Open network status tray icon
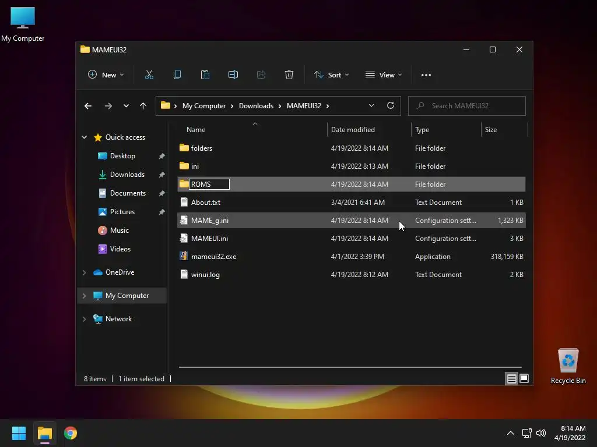The height and width of the screenshot is (447, 597). click(x=526, y=433)
